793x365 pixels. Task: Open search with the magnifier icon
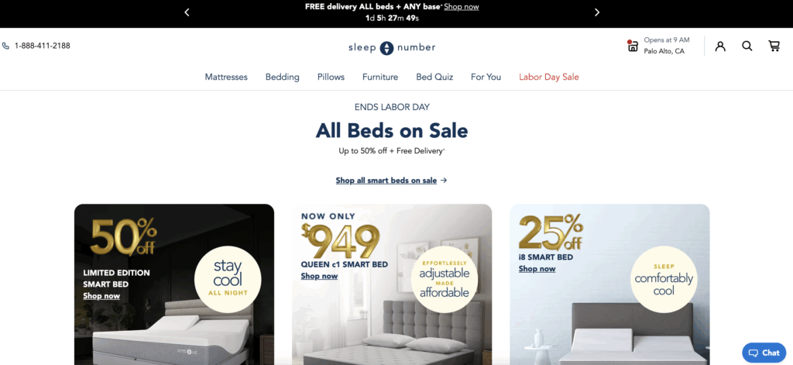pyautogui.click(x=747, y=46)
